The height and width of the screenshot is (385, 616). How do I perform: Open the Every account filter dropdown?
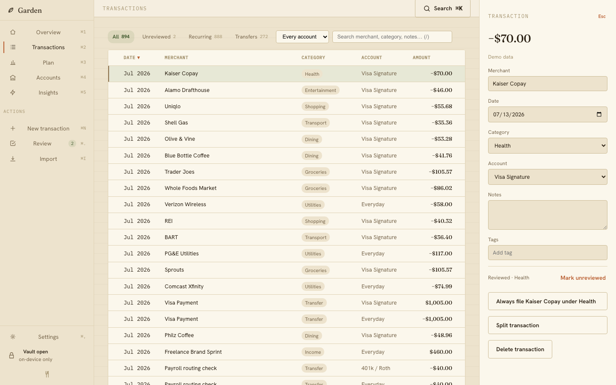coord(302,37)
